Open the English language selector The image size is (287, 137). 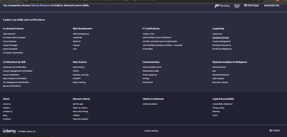[x=275, y=130]
